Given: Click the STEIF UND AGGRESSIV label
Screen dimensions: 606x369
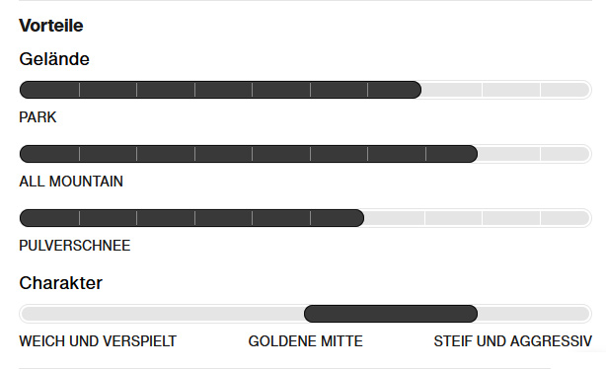Looking at the screenshot, I should (512, 341).
